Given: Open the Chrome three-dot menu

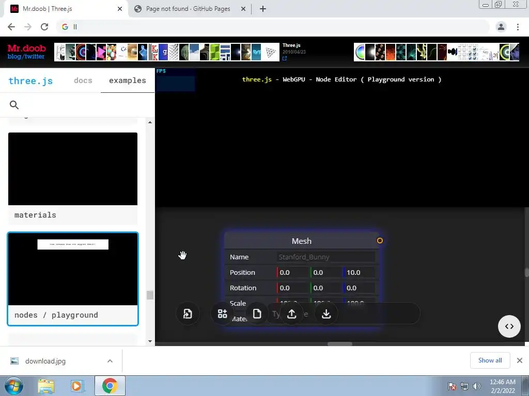Looking at the screenshot, I should (518, 27).
